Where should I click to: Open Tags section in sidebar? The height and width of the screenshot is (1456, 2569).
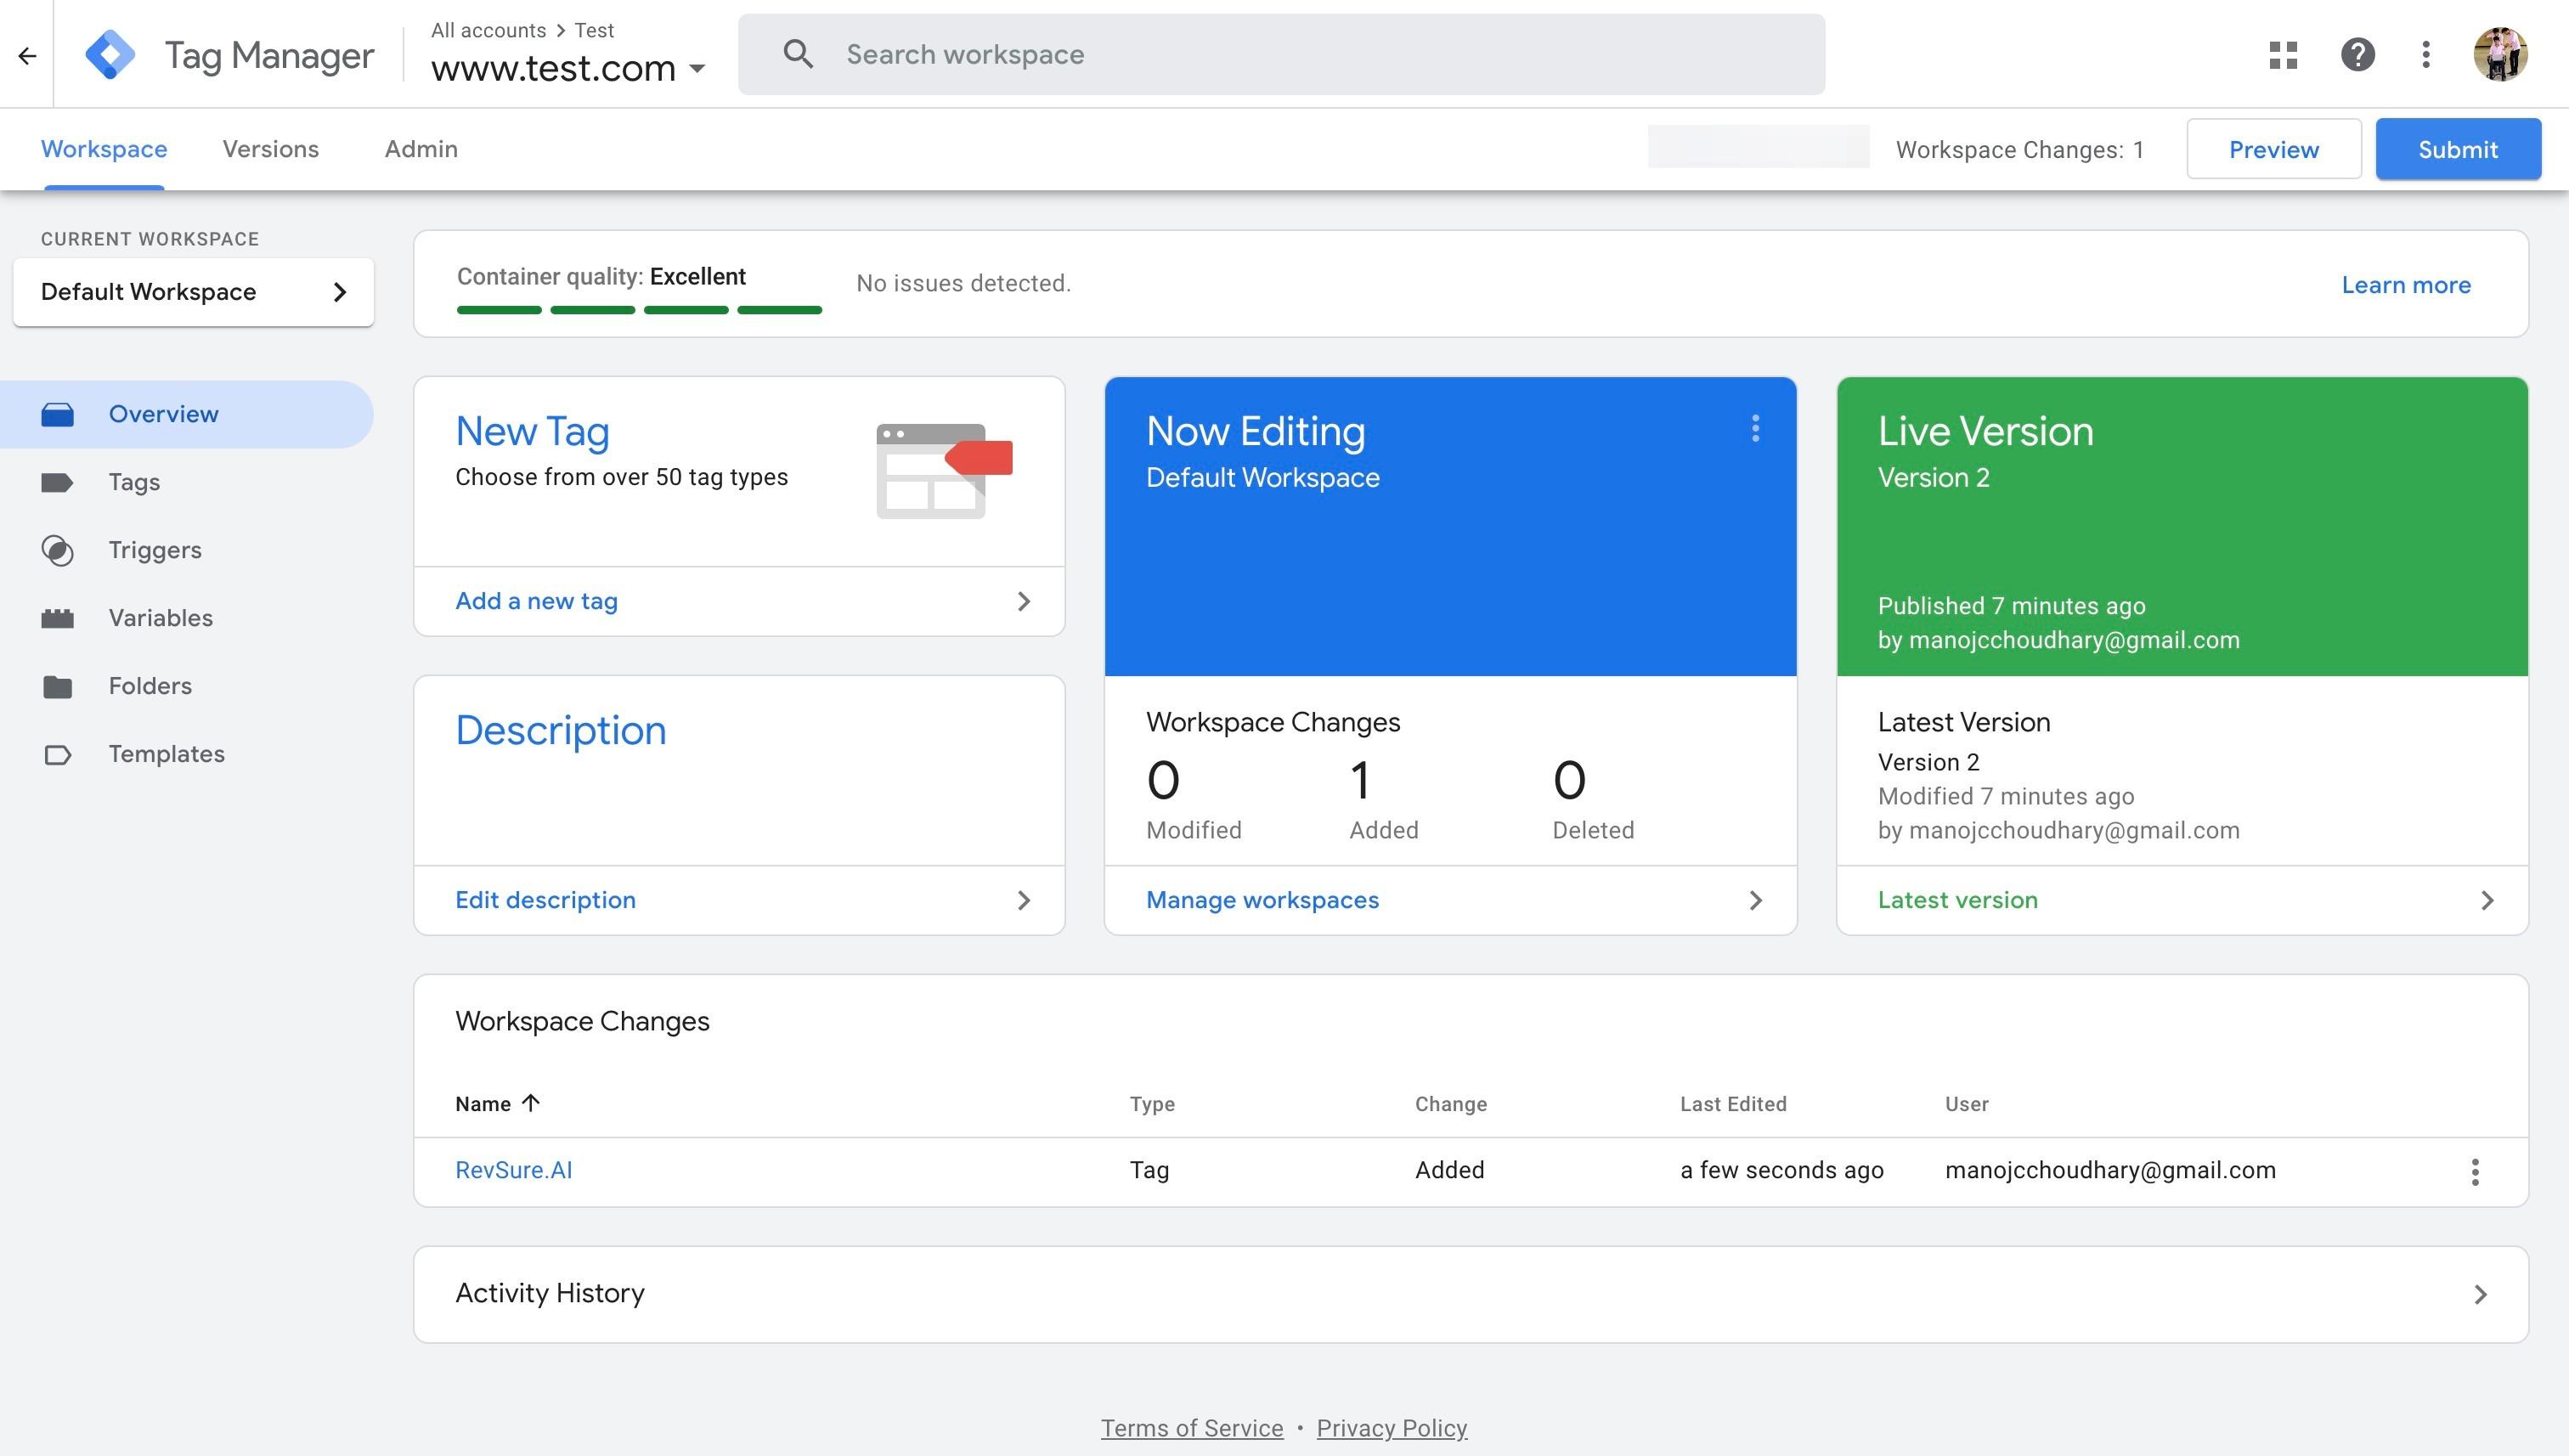point(134,482)
